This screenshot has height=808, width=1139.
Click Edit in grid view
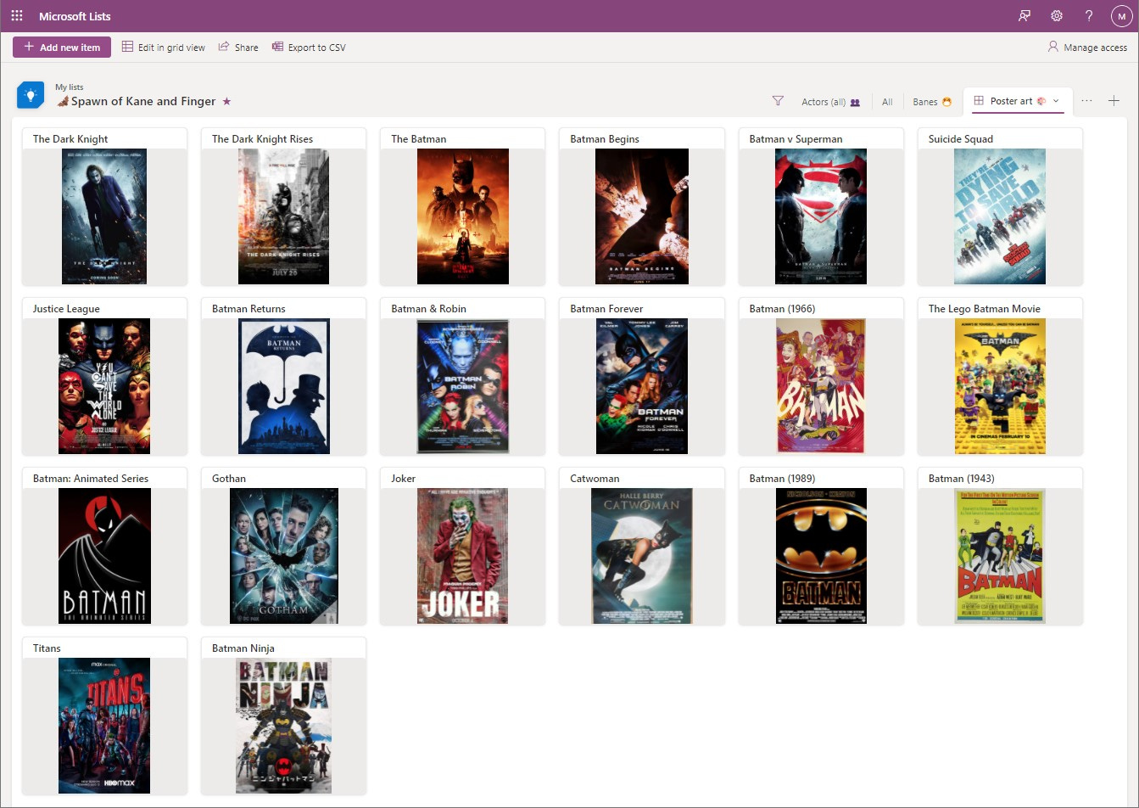[x=164, y=48]
